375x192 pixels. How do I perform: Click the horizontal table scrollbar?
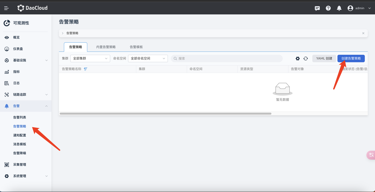point(165,114)
